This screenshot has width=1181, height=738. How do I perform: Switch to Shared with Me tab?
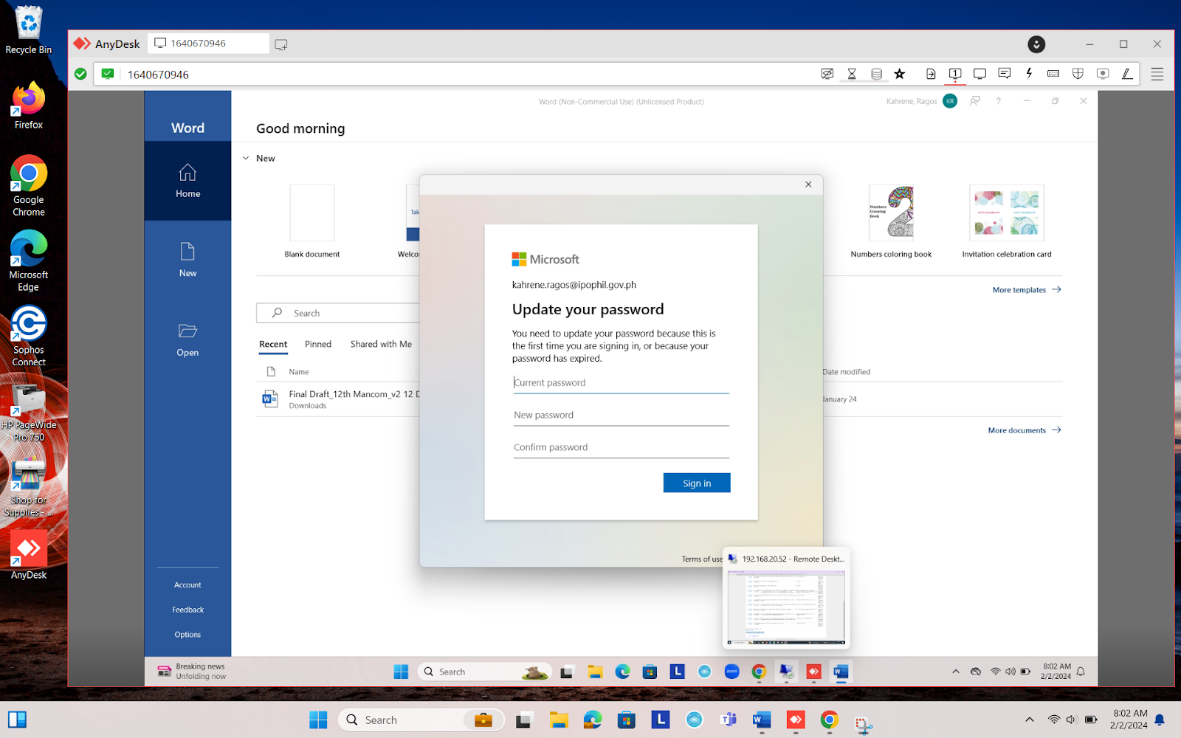(x=381, y=344)
